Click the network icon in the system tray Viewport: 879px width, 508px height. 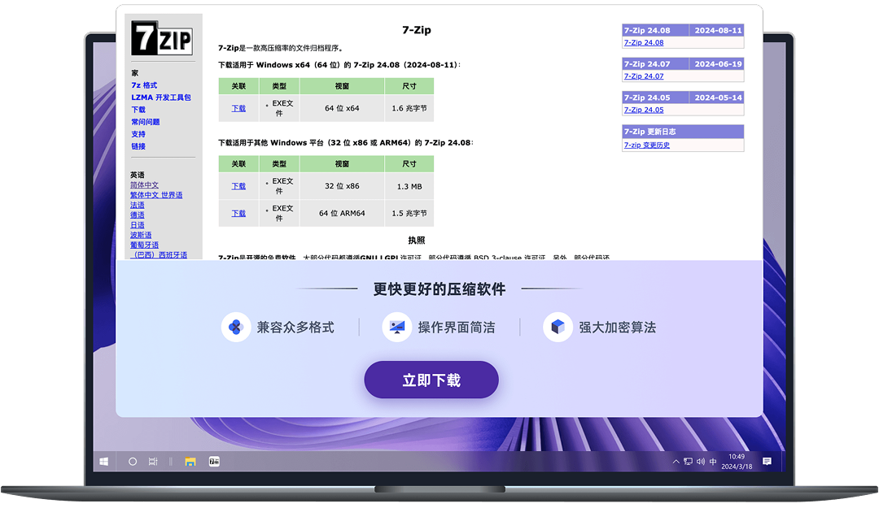tap(689, 461)
